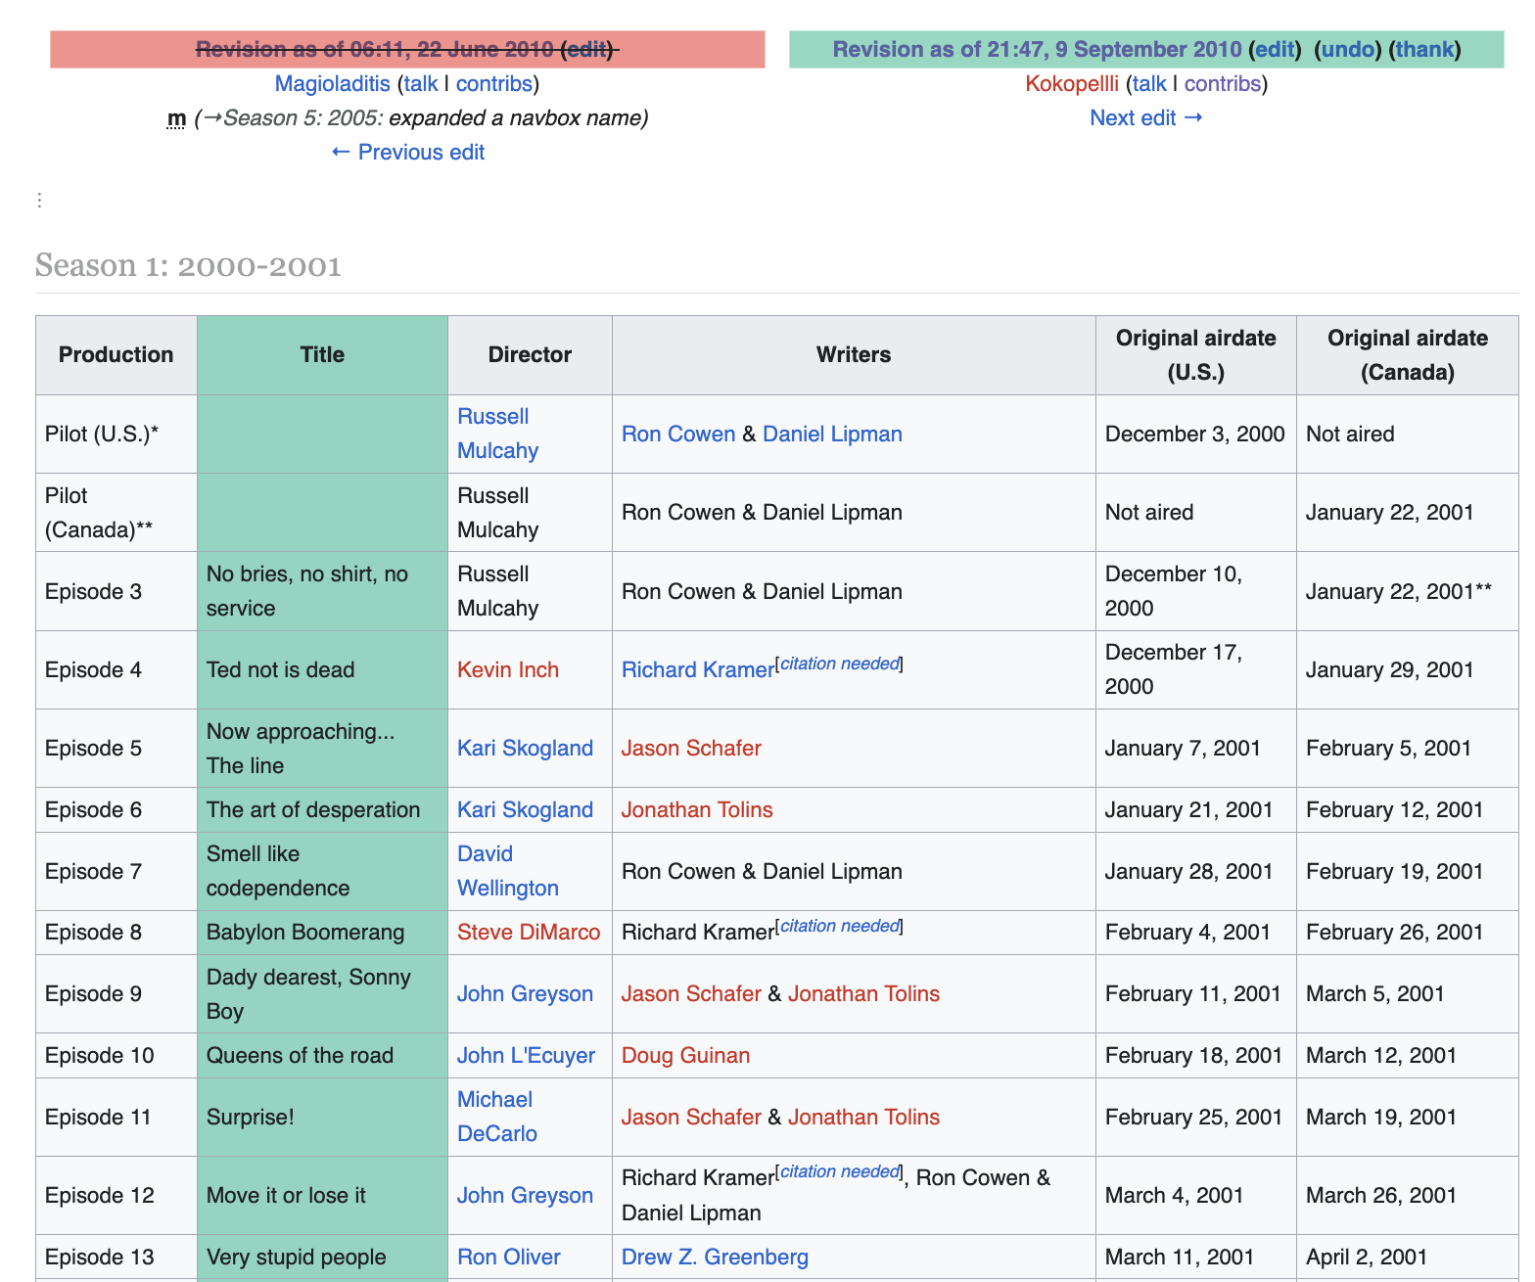Viewport: 1535px width, 1282px height.
Task: Click the minor edit 'm' abbreviation
Action: [x=176, y=118]
